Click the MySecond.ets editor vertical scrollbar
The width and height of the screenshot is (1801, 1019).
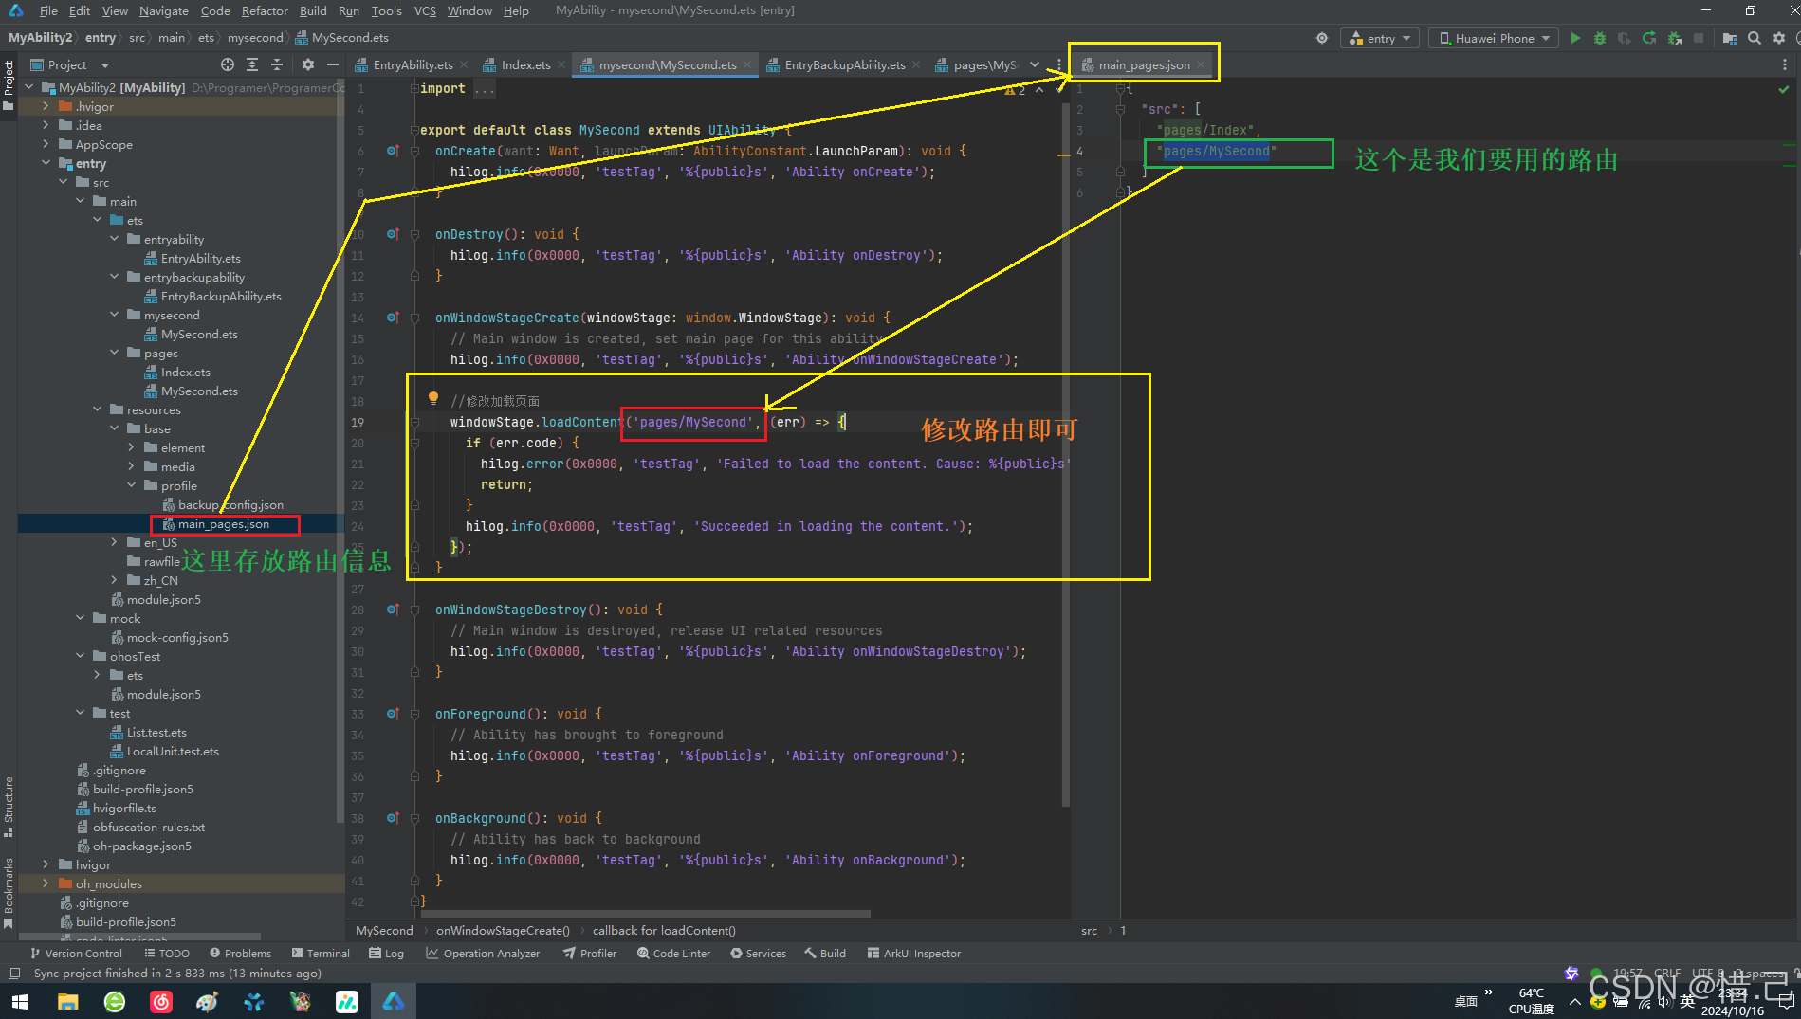tap(1066, 455)
